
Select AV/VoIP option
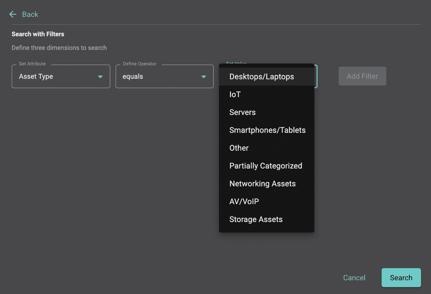coord(267,202)
